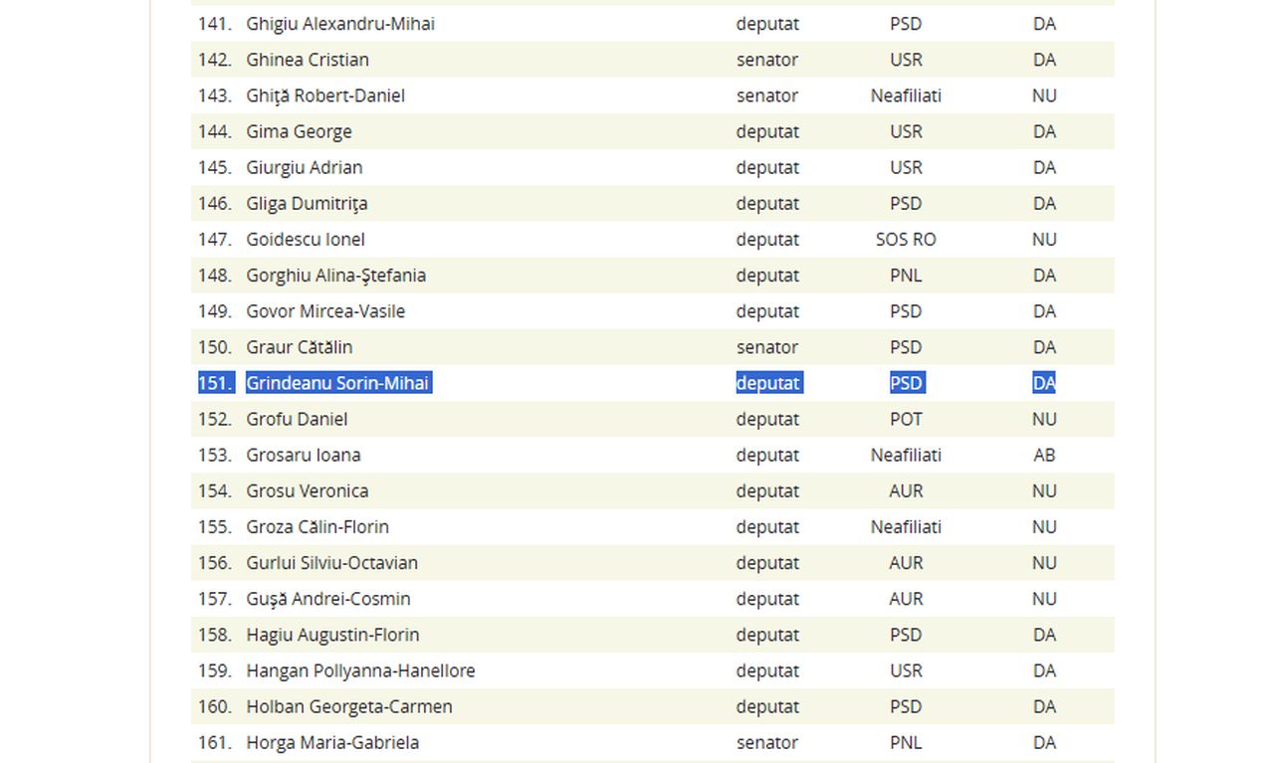Click the POT party cell for Grofu Daniel
Screen dimensions: 1274x763
(x=906, y=419)
